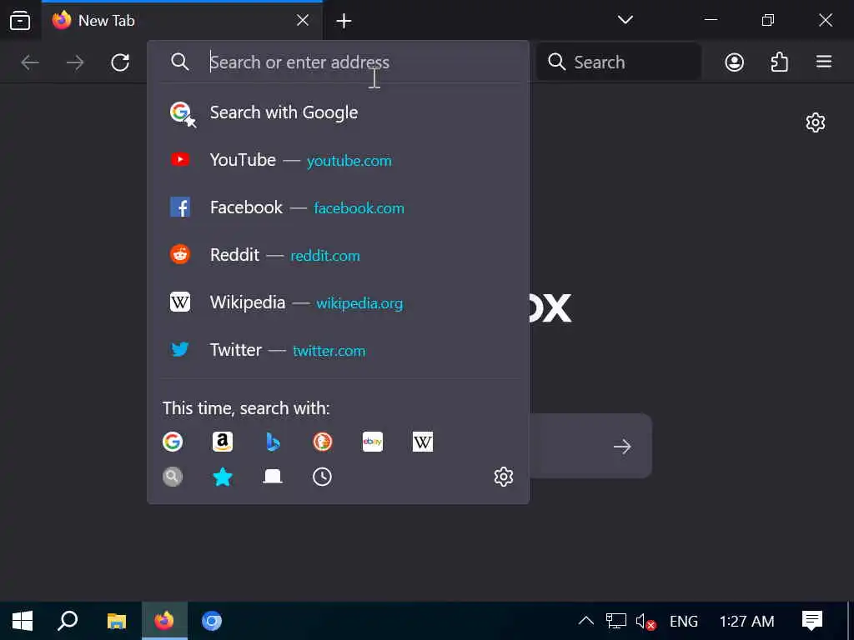Show hidden system tray icons
The image size is (854, 640).
[x=586, y=620]
